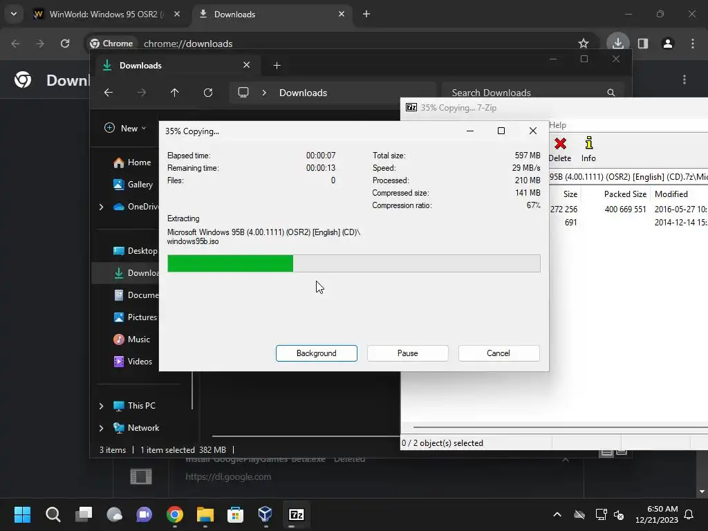Expand the OneDrive tree node

click(101, 207)
